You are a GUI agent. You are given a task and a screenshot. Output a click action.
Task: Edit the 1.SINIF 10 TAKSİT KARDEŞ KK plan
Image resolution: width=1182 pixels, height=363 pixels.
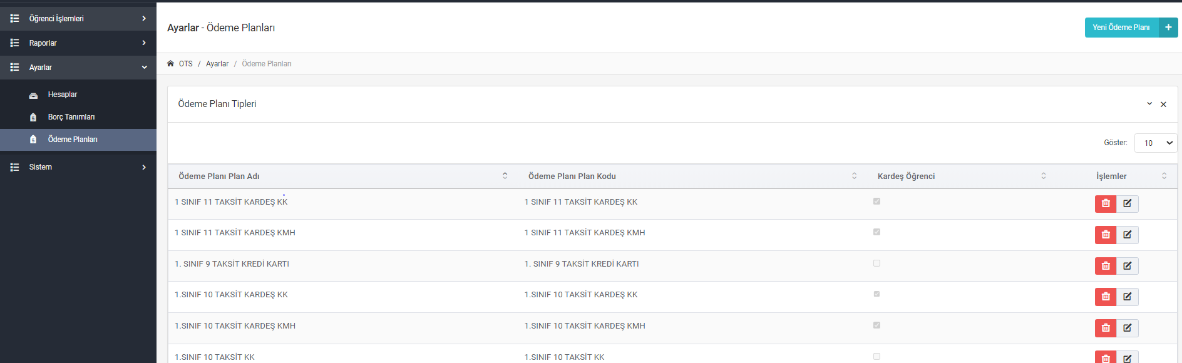1128,297
